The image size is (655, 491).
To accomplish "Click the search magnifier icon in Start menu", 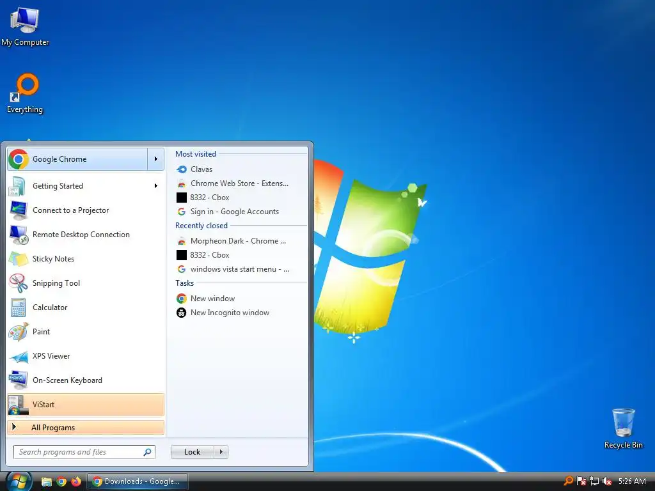I will 148,452.
